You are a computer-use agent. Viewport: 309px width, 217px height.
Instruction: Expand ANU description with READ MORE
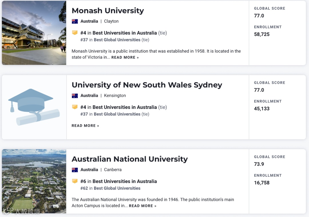coord(142,206)
